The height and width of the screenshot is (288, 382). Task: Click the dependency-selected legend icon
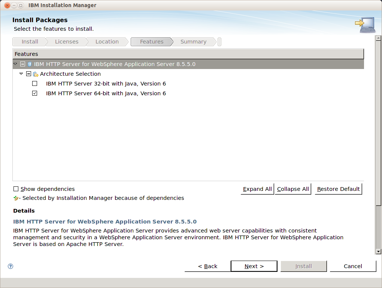point(16,198)
